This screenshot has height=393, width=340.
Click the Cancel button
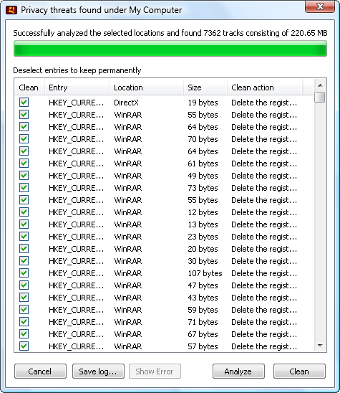pyautogui.click(x=40, y=371)
